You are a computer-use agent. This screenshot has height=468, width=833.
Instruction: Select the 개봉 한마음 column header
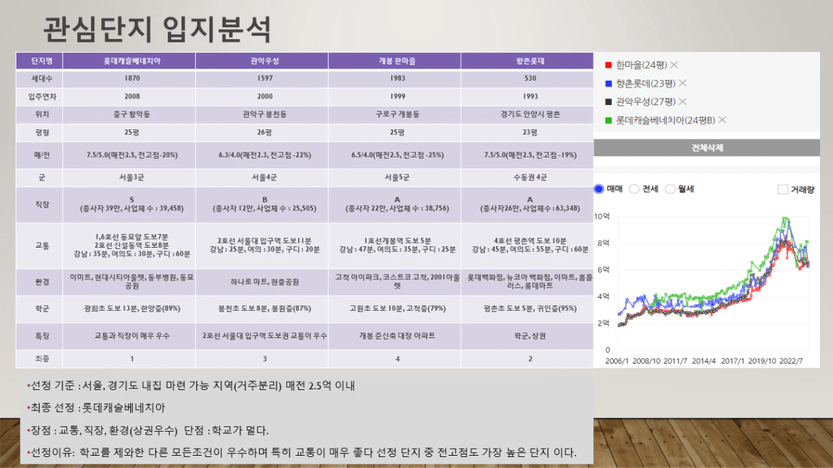[x=395, y=61]
